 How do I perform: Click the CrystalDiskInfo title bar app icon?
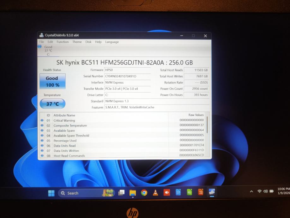click(41, 35)
